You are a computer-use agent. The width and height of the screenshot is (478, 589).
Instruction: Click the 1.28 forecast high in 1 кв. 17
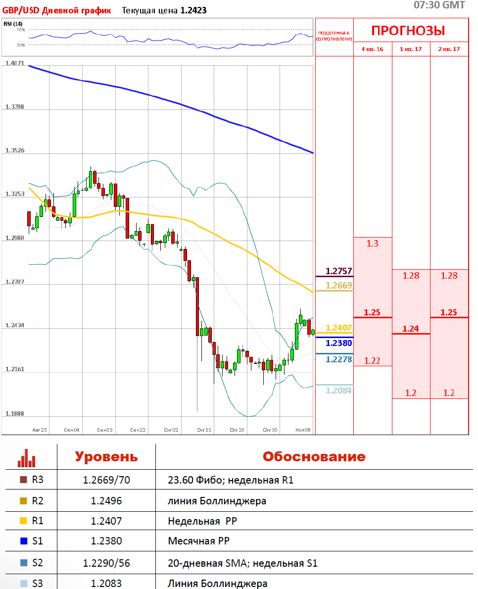[x=411, y=276]
